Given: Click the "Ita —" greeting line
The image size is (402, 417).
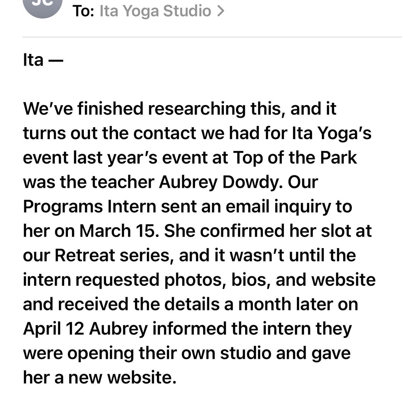Looking at the screenshot, I should (x=43, y=60).
